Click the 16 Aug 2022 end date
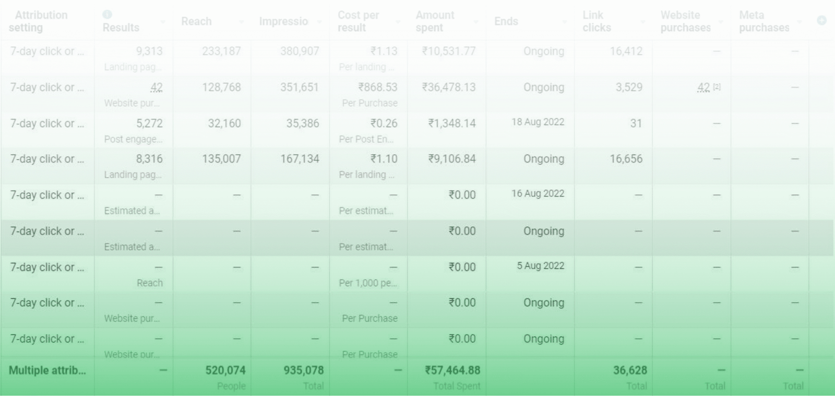835x396 pixels. point(538,193)
